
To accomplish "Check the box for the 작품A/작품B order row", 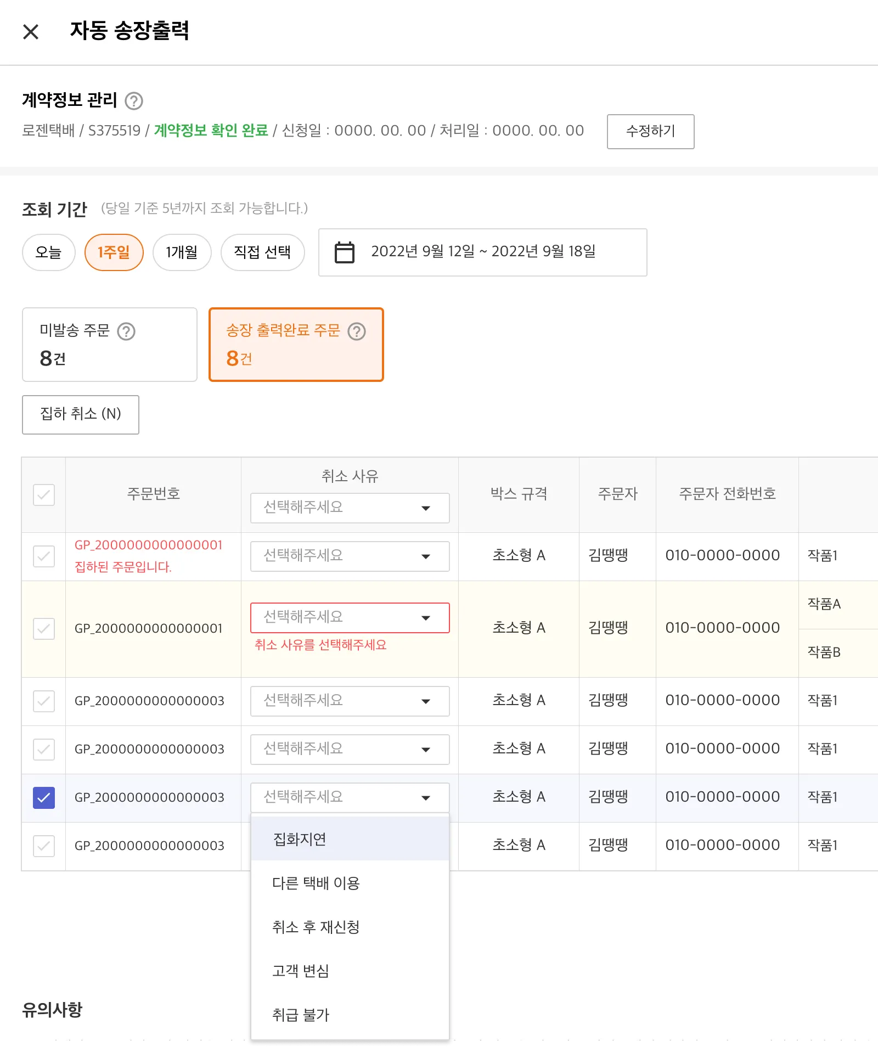I will [44, 628].
